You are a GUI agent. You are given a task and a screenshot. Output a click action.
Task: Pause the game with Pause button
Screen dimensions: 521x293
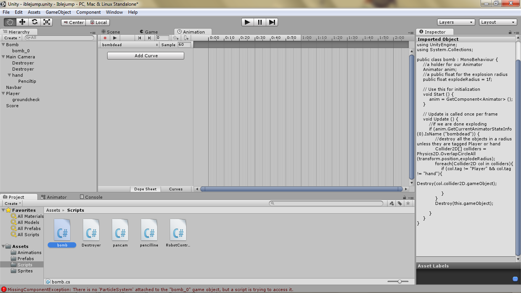point(260,22)
